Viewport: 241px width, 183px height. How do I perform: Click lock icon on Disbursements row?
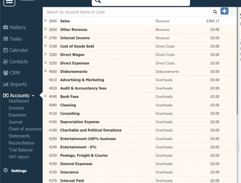45,71
